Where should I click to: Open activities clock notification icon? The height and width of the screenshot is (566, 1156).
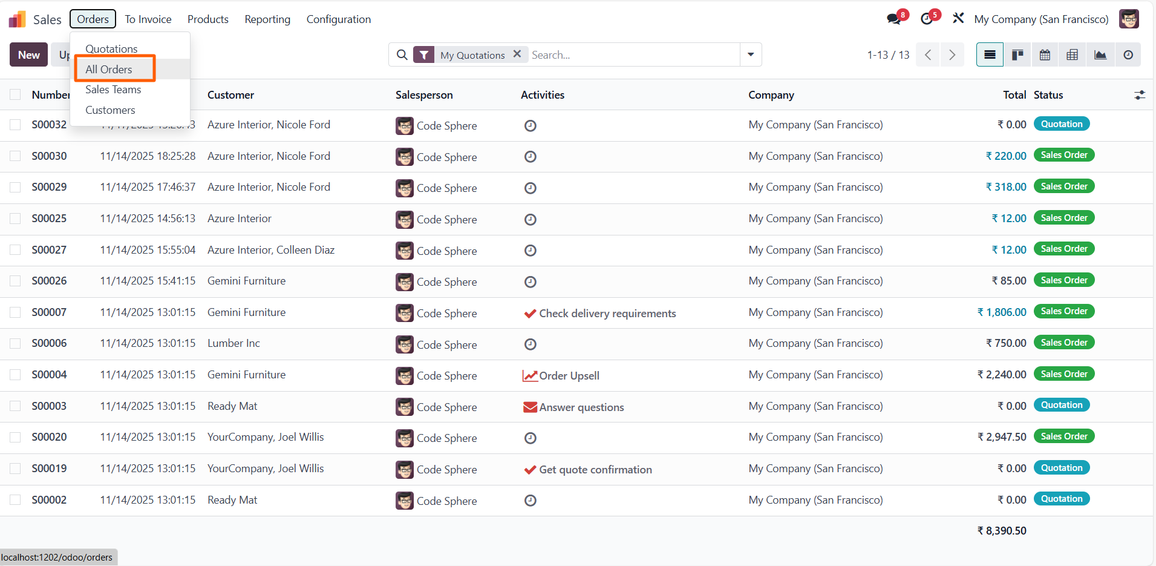[927, 19]
